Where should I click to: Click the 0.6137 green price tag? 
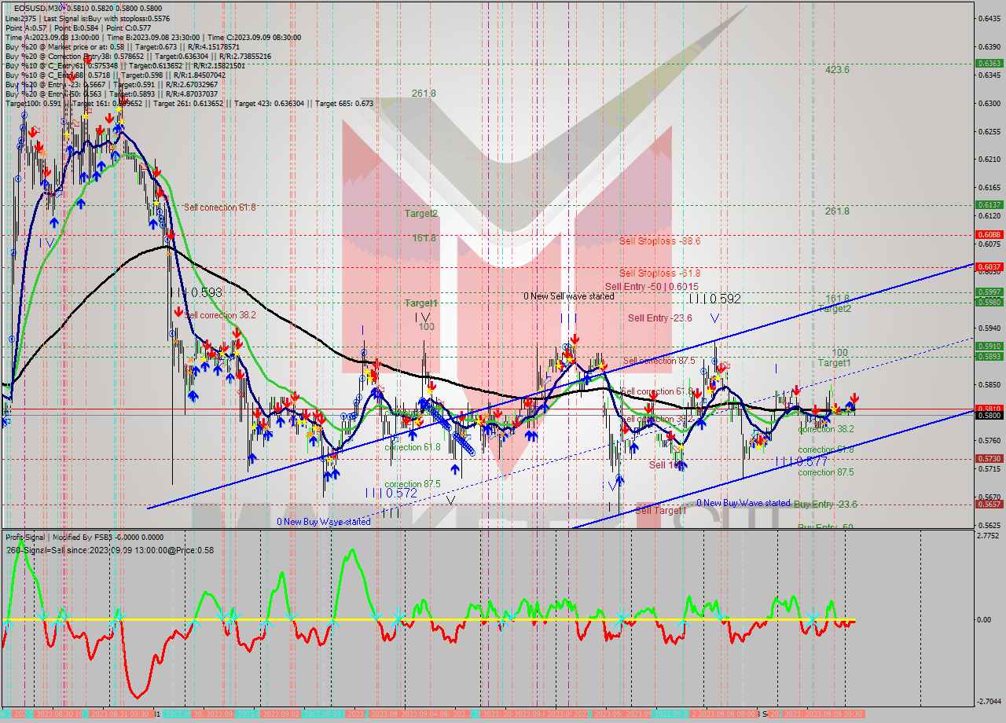click(x=988, y=204)
